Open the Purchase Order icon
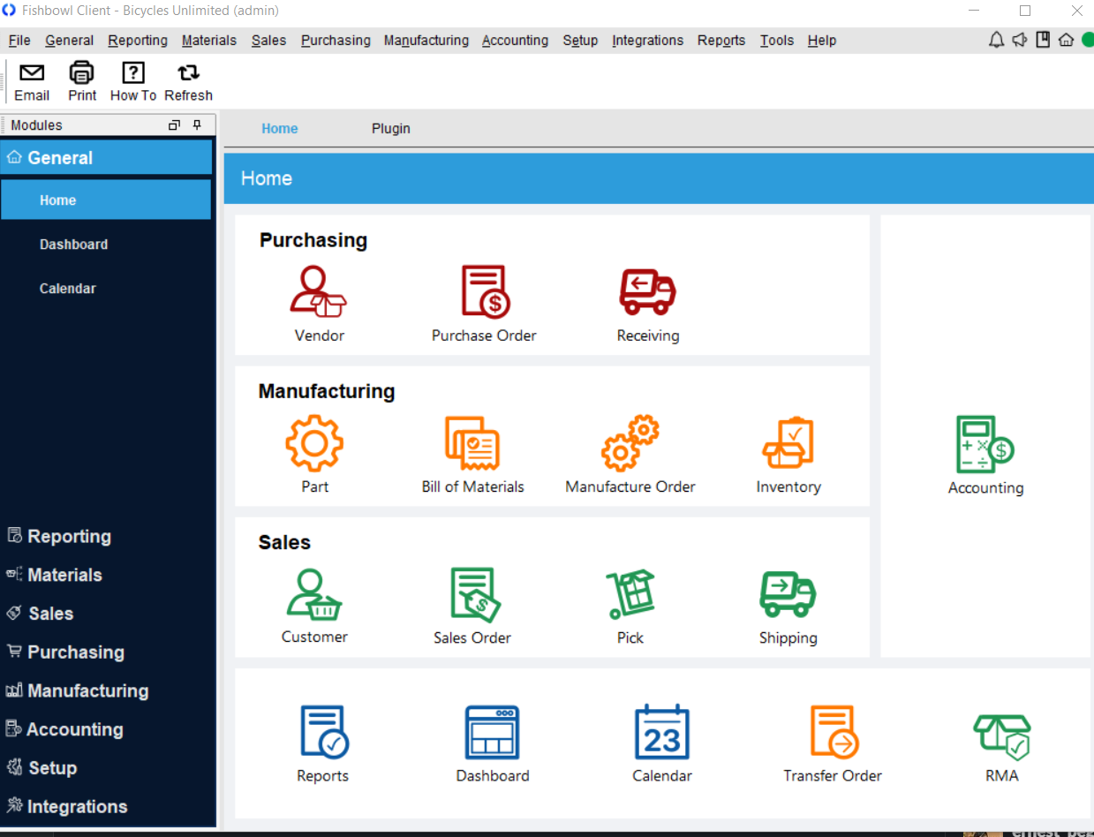This screenshot has height=837, width=1094. click(486, 291)
